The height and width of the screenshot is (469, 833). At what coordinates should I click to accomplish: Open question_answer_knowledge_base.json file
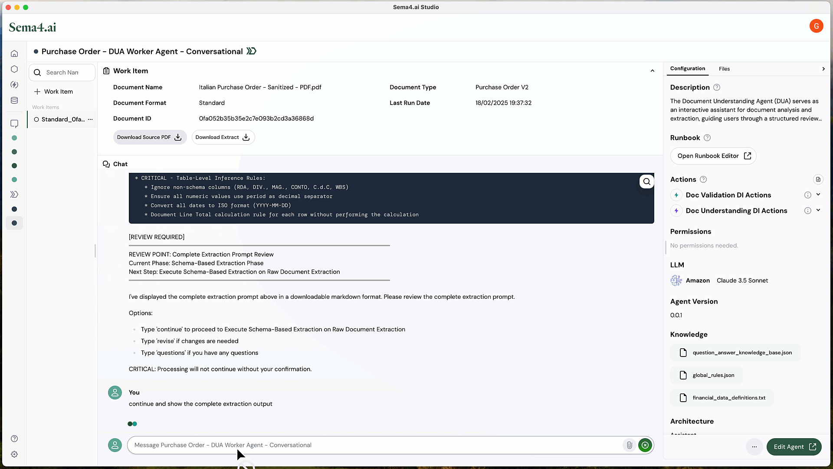pyautogui.click(x=735, y=353)
